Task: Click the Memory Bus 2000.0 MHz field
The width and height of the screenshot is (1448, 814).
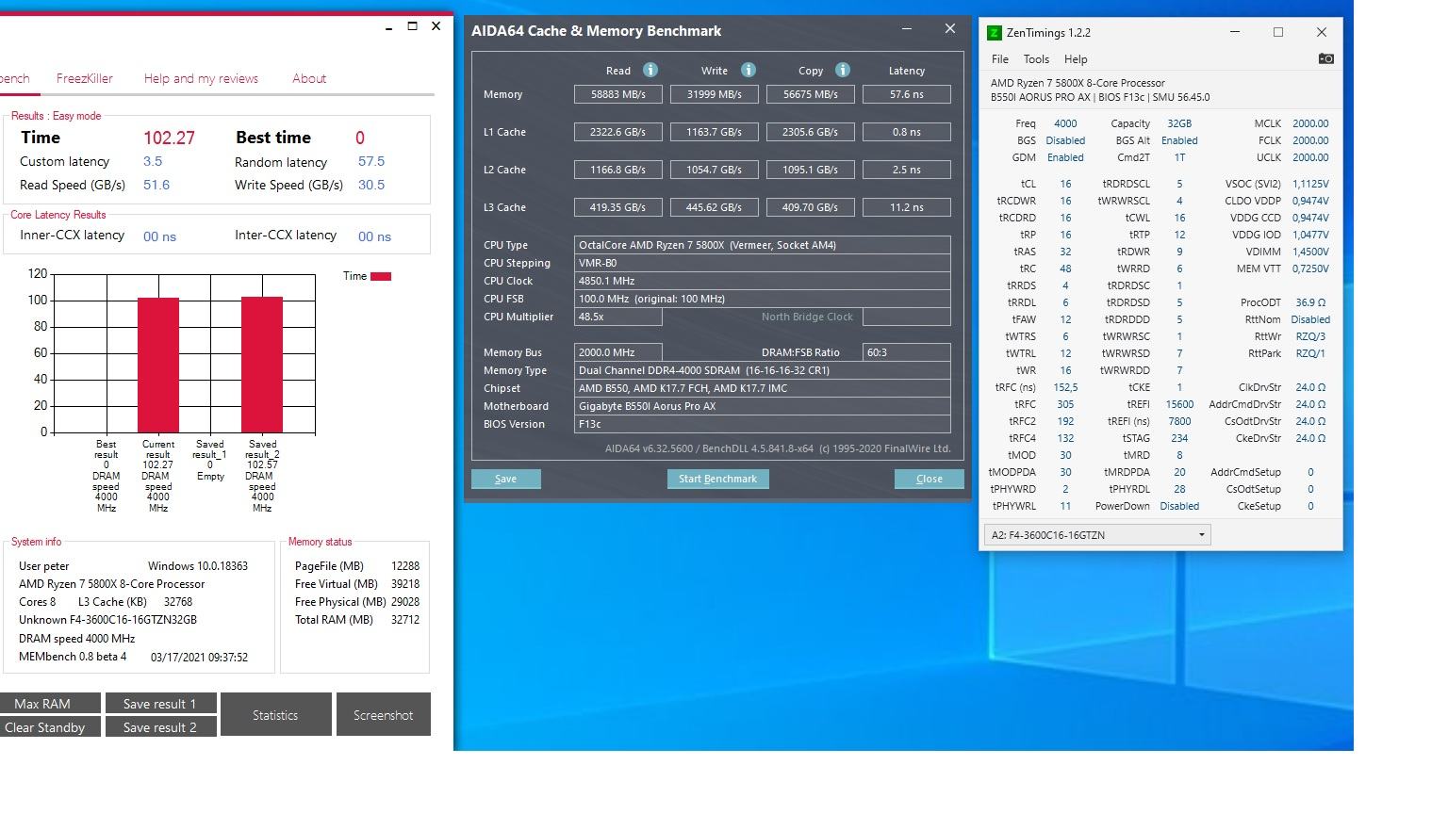Action: (618, 352)
